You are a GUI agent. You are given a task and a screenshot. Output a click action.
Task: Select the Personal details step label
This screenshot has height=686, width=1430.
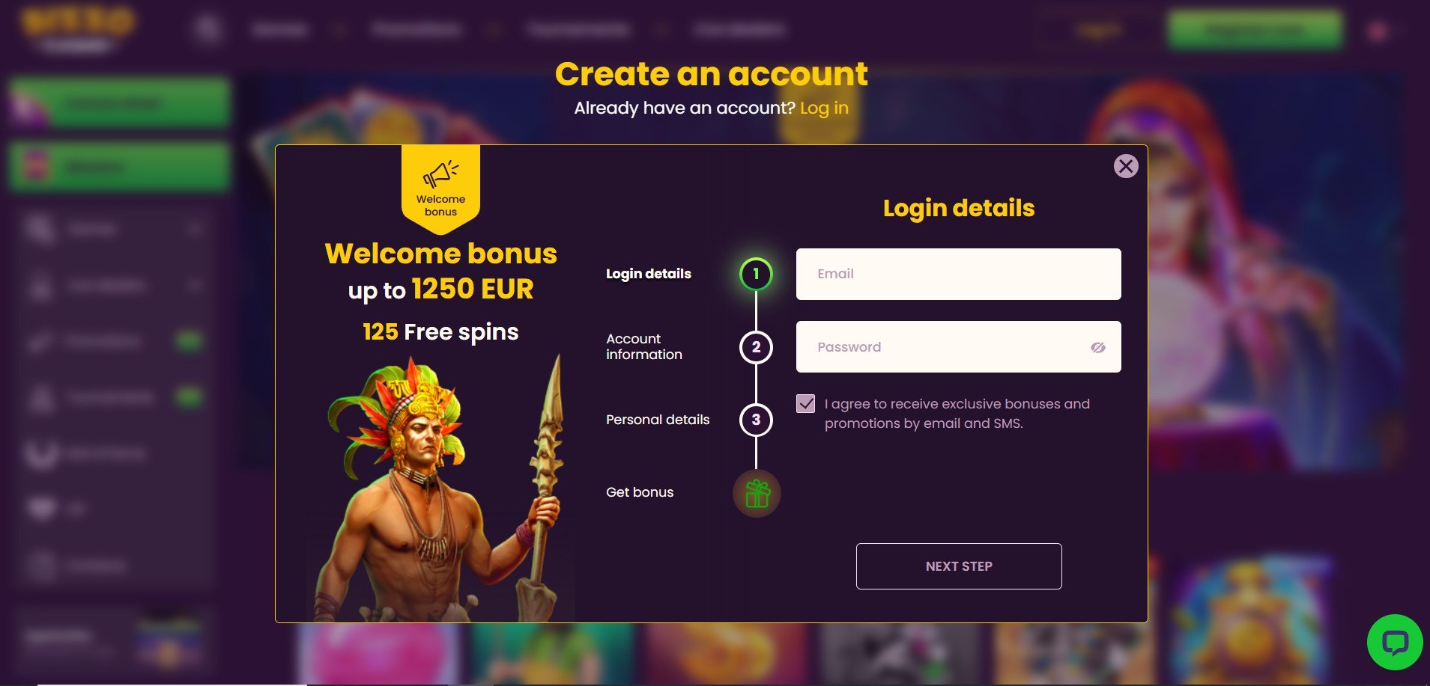pyautogui.click(x=658, y=420)
